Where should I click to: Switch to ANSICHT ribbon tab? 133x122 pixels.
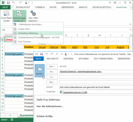click(x=83, y=7)
